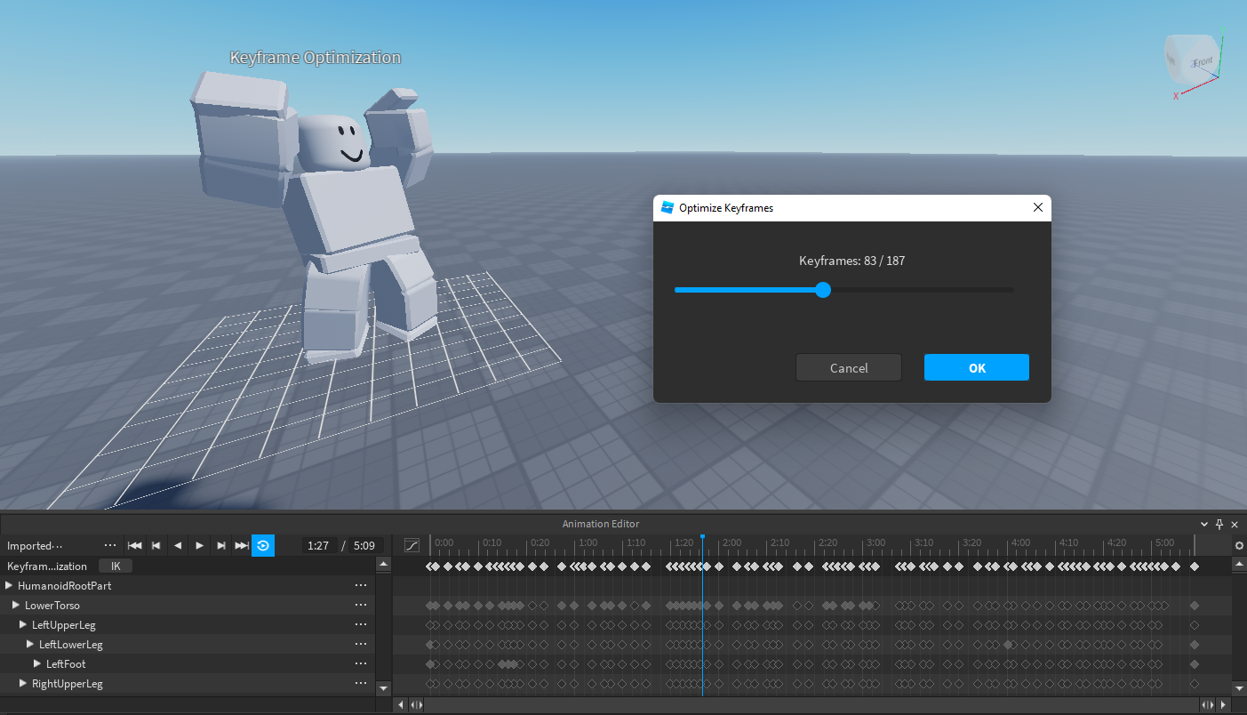The height and width of the screenshot is (715, 1247).
Task: Click the Front face on the view cube
Action: [1201, 61]
